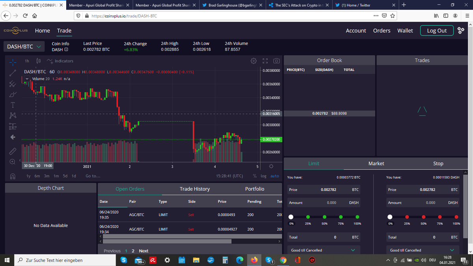Toggle percent scale on chart
Screen dimensions: 473x266
(255, 176)
